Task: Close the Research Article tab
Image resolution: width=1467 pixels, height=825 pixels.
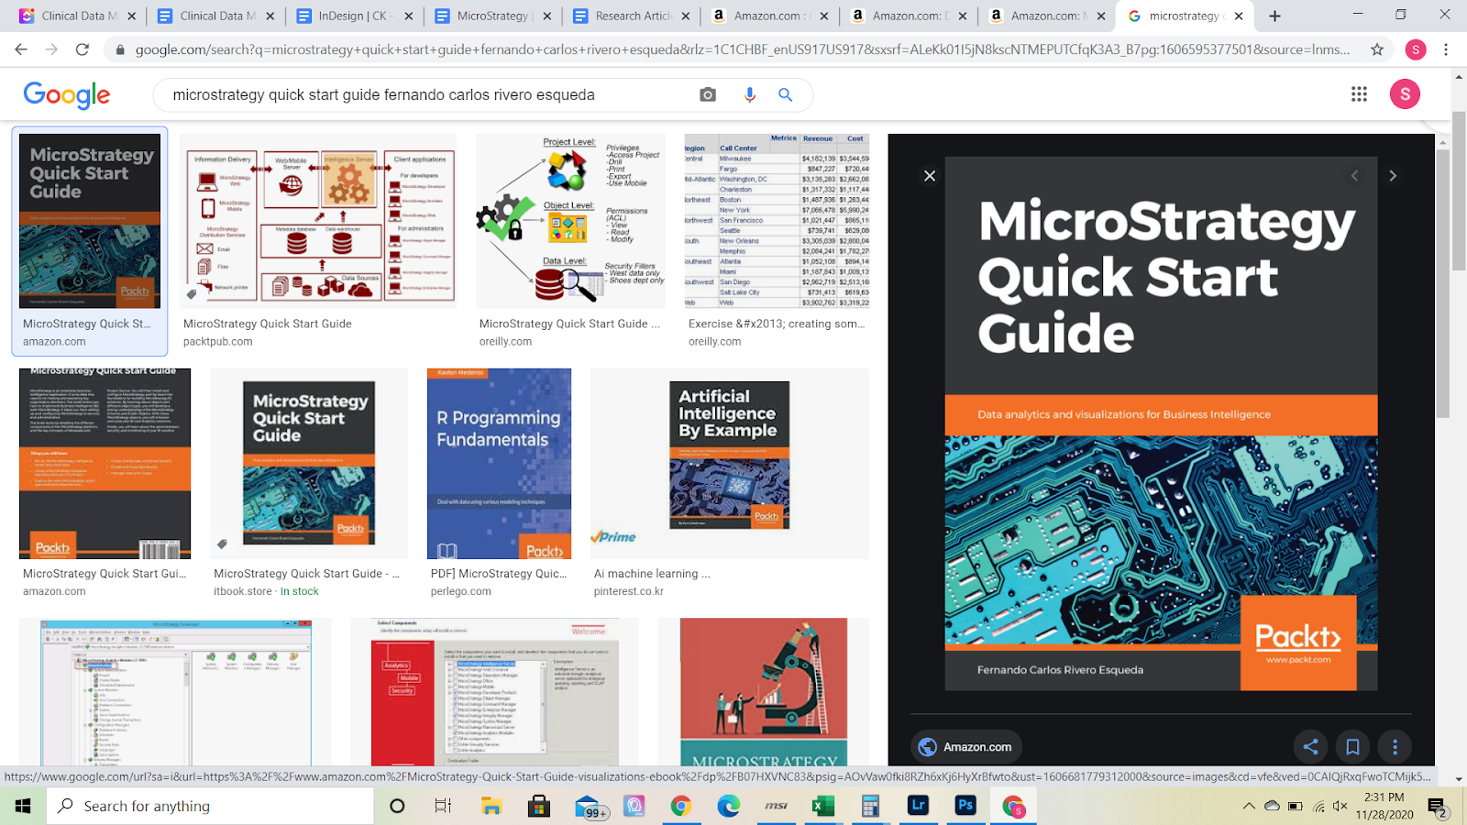Action: pos(685,16)
